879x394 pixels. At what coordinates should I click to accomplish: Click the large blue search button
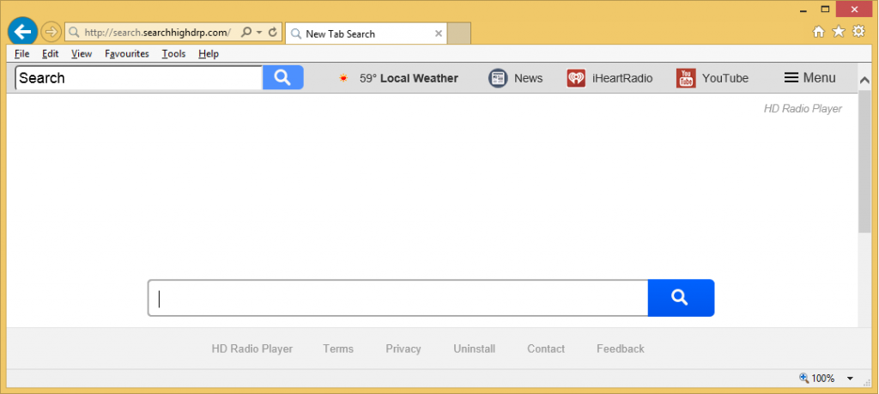[x=681, y=298]
